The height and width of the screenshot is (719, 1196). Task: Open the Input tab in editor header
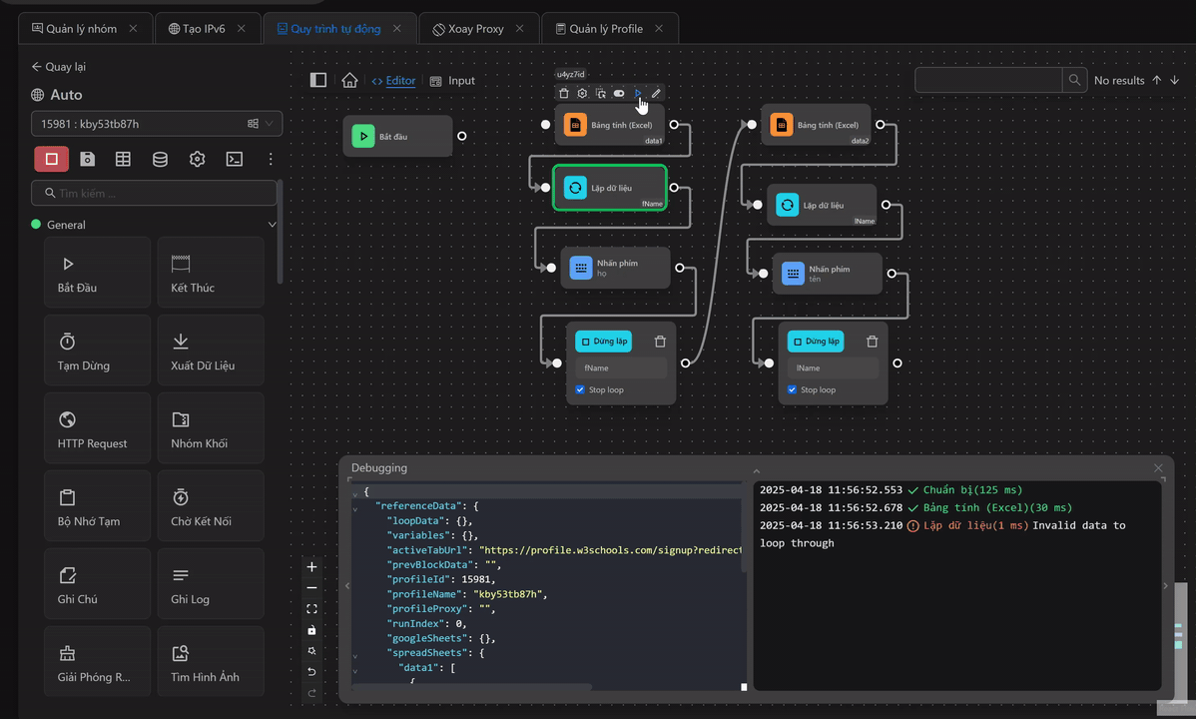coord(452,81)
